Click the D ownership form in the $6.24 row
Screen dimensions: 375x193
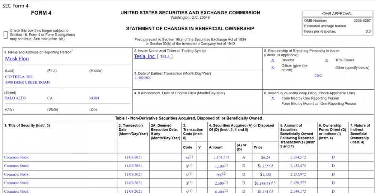(333, 157)
